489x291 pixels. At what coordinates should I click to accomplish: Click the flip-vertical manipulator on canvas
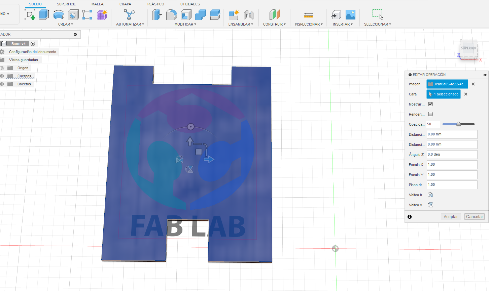[190, 169]
